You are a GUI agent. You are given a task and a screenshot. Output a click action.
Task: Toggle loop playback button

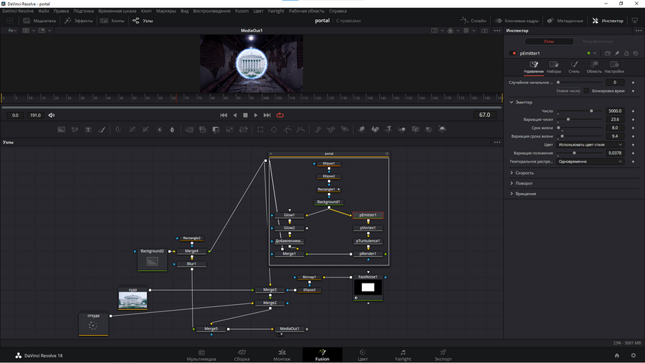coord(280,116)
